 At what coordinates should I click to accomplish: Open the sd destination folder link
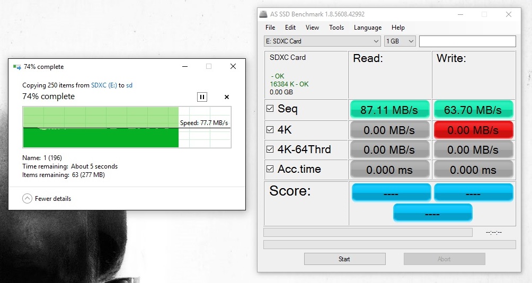coord(129,85)
